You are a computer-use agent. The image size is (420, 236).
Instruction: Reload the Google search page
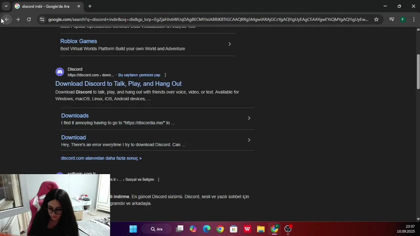(29, 19)
